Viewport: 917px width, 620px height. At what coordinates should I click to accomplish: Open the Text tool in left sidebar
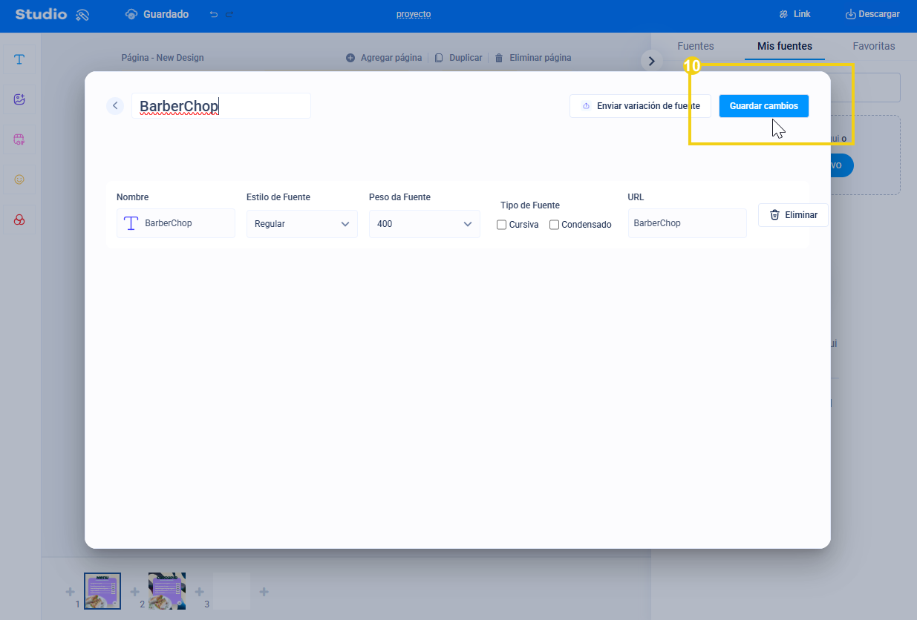click(x=19, y=59)
